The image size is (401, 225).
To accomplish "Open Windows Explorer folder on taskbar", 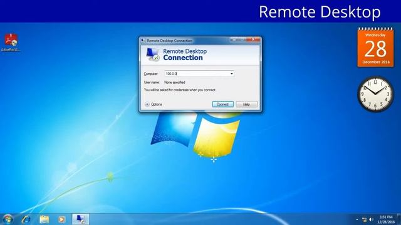I will pyautogui.click(x=44, y=219).
